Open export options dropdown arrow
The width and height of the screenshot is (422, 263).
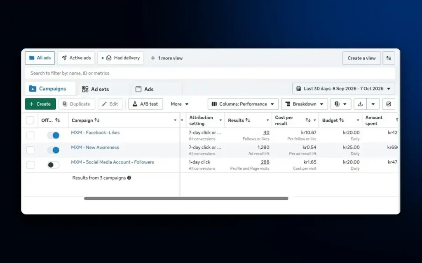click(373, 104)
